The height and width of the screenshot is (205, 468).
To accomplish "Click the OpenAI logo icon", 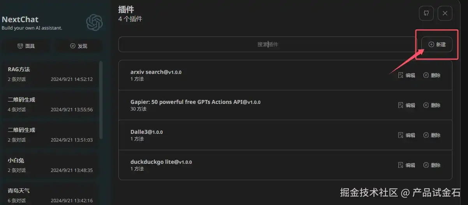I will tap(94, 22).
